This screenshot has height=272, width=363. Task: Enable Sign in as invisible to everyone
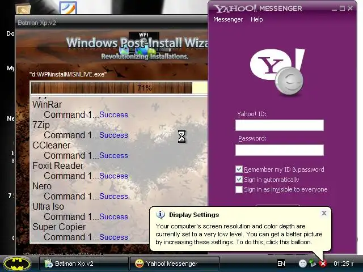239,189
